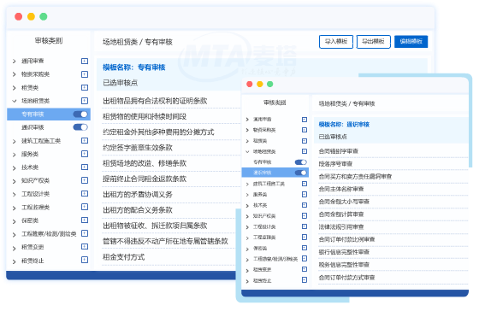Screen dimensions: 479x311
Task: Select 出租物品拥有合法权利的证明条款 review item
Action: (155, 101)
